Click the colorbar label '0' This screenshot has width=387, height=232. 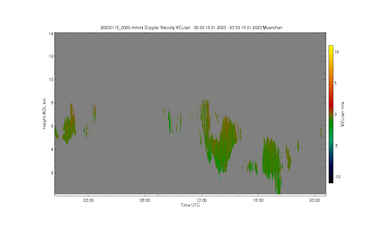tap(335, 114)
